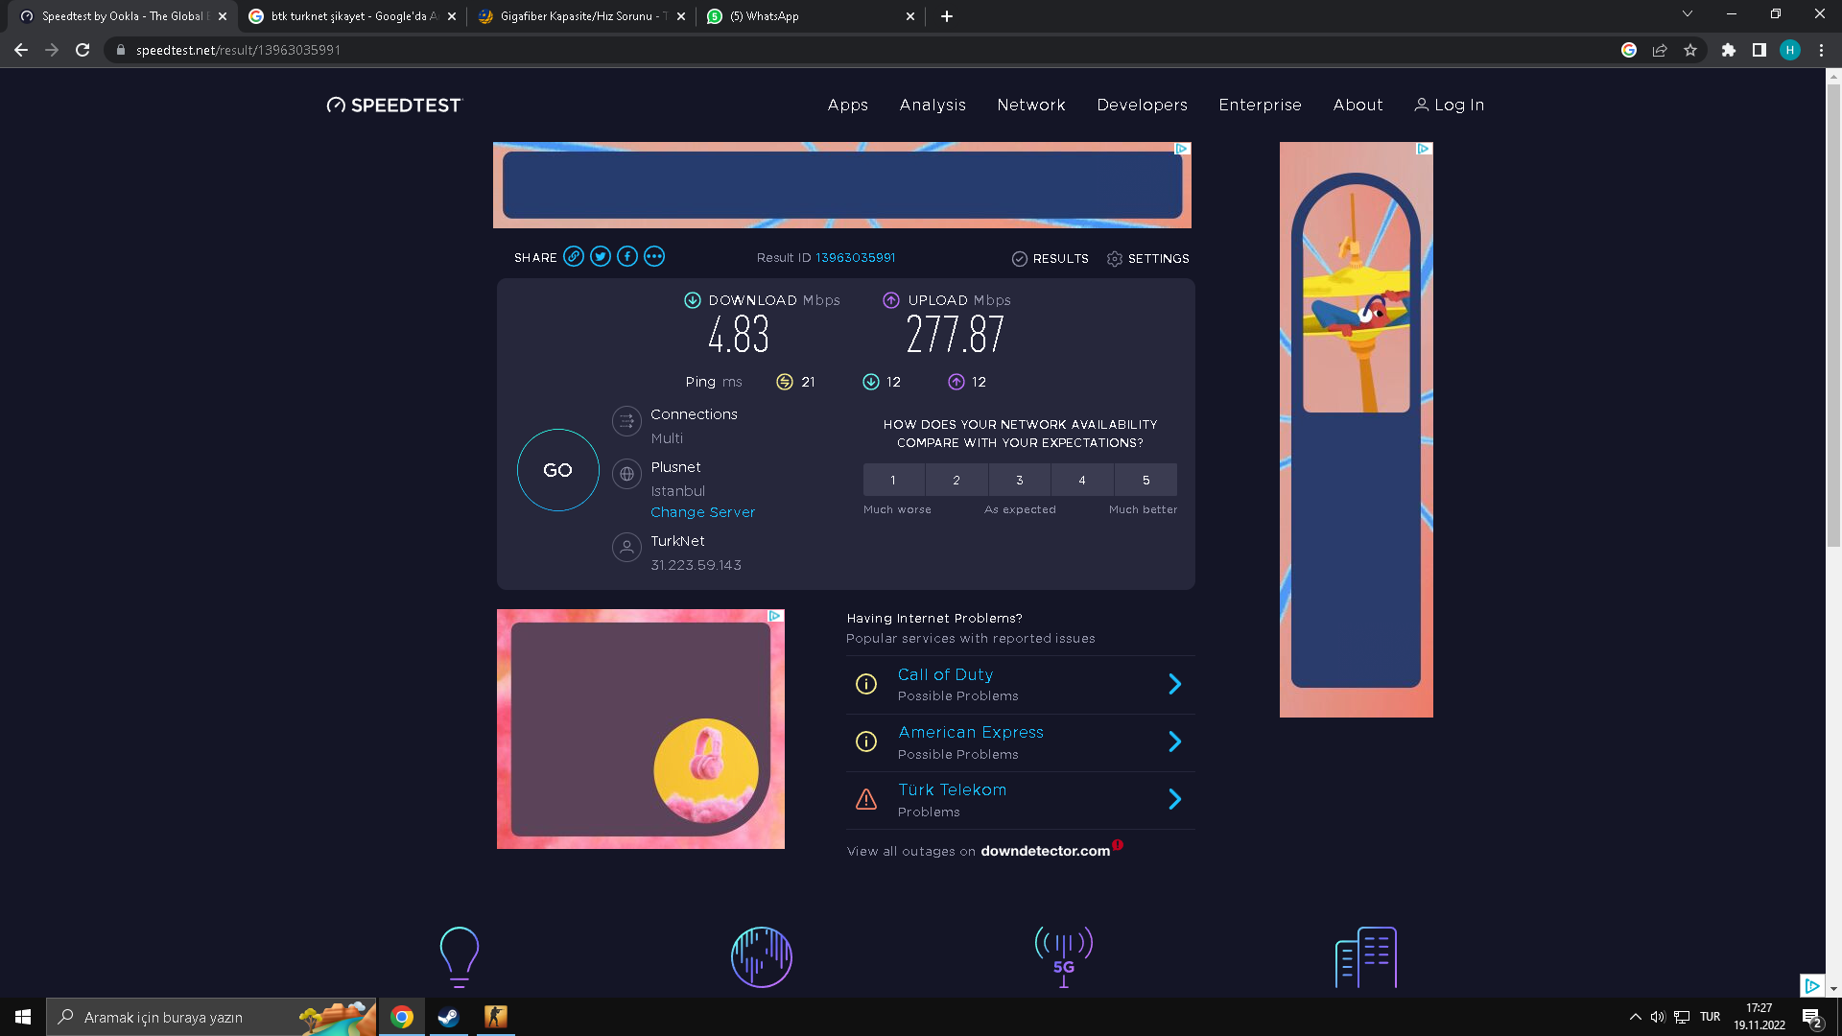Toggle the browser side panel
This screenshot has width=1842, height=1036.
tap(1759, 50)
